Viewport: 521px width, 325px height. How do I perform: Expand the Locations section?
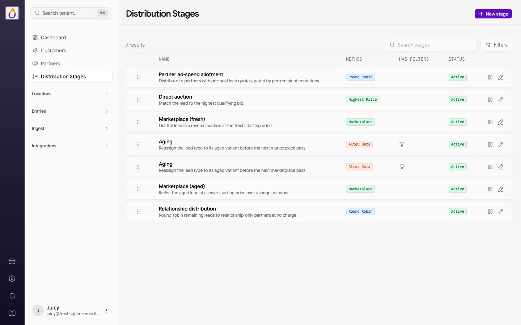71,94
